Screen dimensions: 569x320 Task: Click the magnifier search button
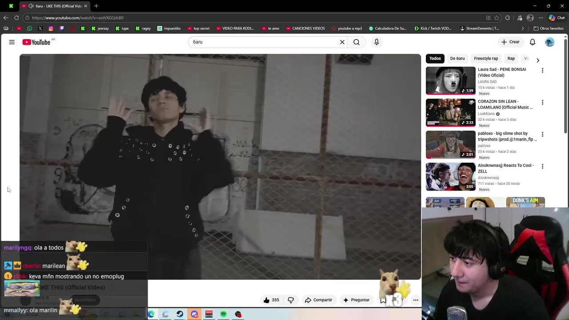point(357,42)
